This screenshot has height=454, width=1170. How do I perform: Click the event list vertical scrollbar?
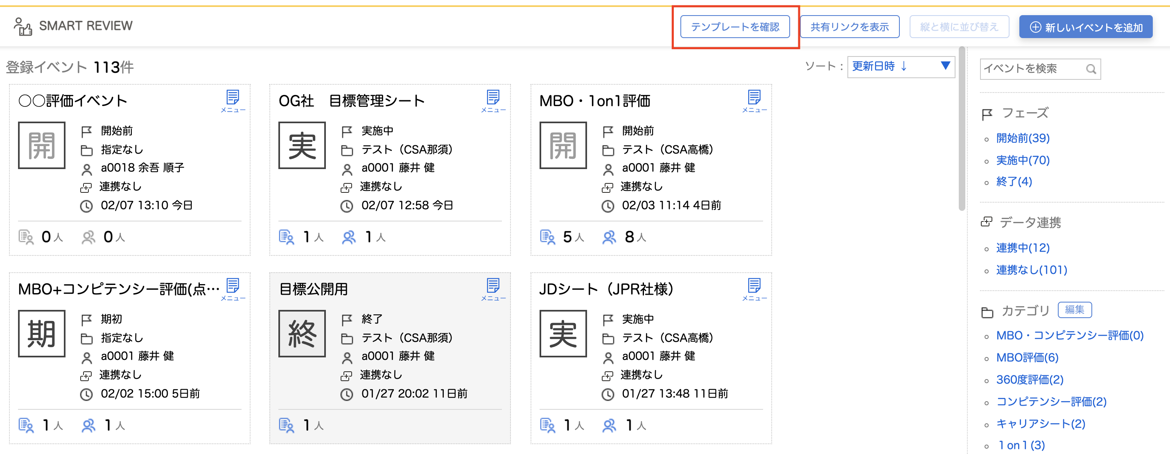click(961, 129)
